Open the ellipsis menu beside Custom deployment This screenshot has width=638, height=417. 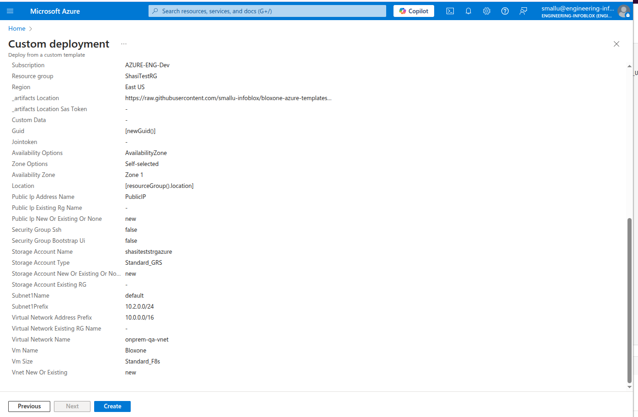(x=124, y=44)
